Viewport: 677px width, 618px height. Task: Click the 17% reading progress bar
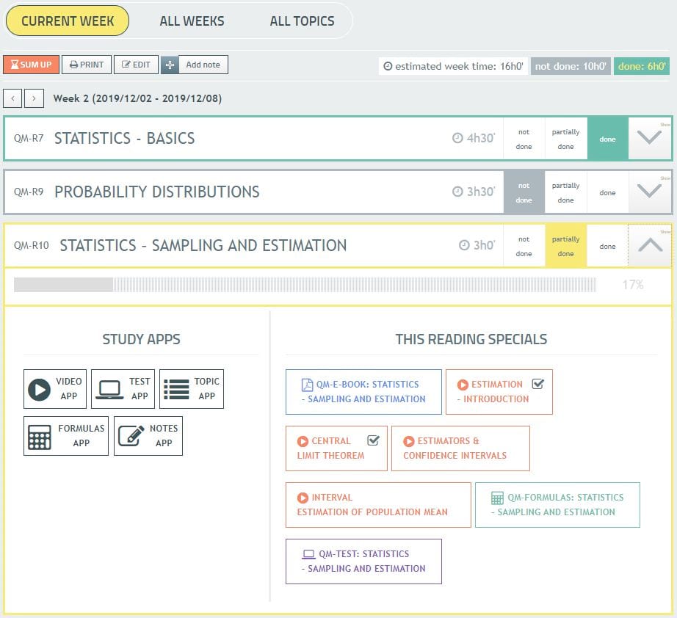coord(305,285)
